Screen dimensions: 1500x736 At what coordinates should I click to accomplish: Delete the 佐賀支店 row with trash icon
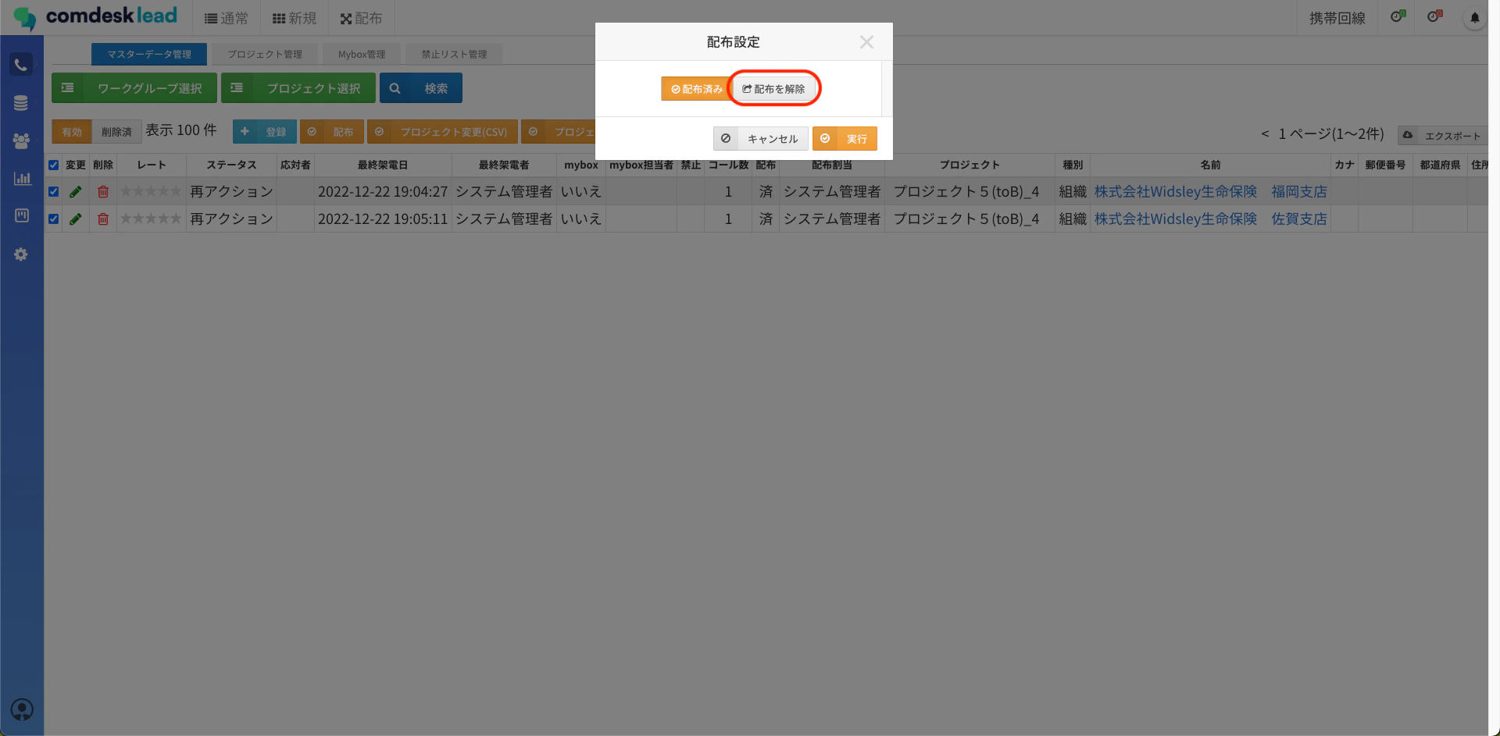click(x=103, y=219)
